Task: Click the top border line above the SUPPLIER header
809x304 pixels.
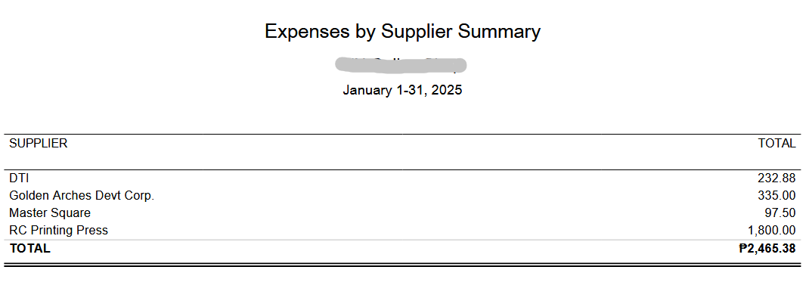Action: pyautogui.click(x=402, y=135)
